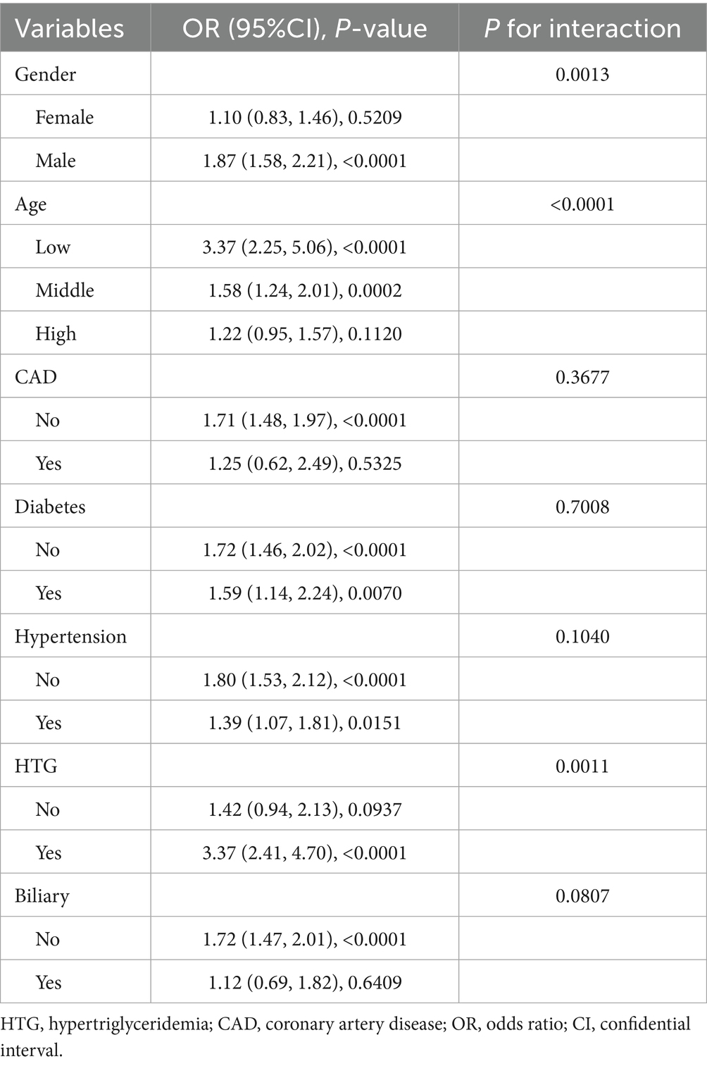Select the Hypertension row label
The height and width of the screenshot is (1066, 707).
click(x=70, y=636)
